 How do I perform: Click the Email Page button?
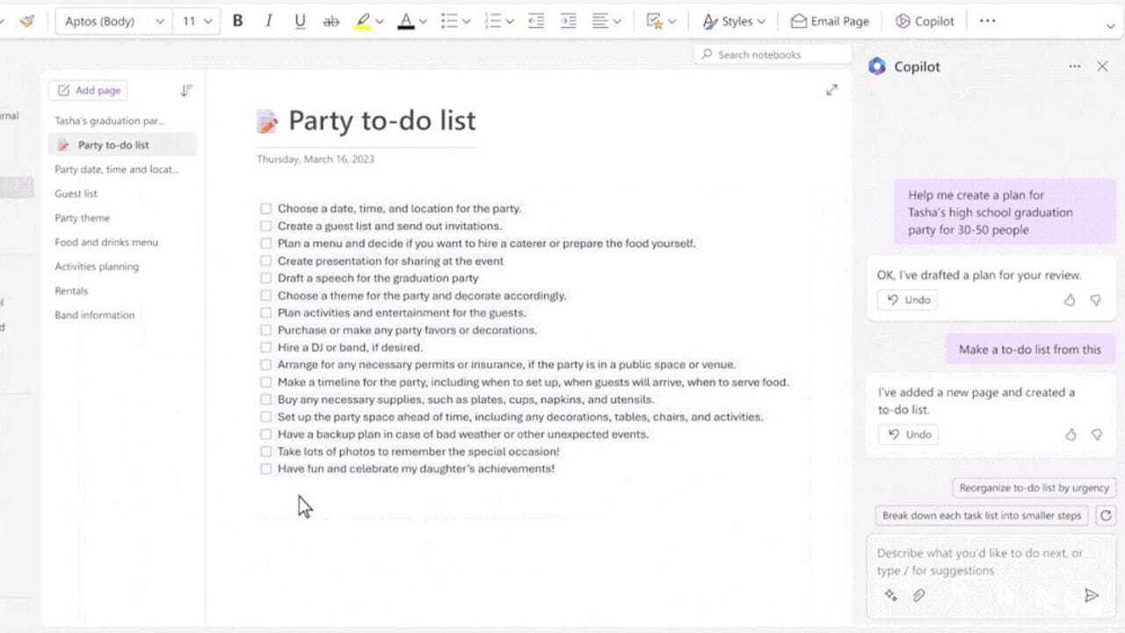[x=830, y=21]
